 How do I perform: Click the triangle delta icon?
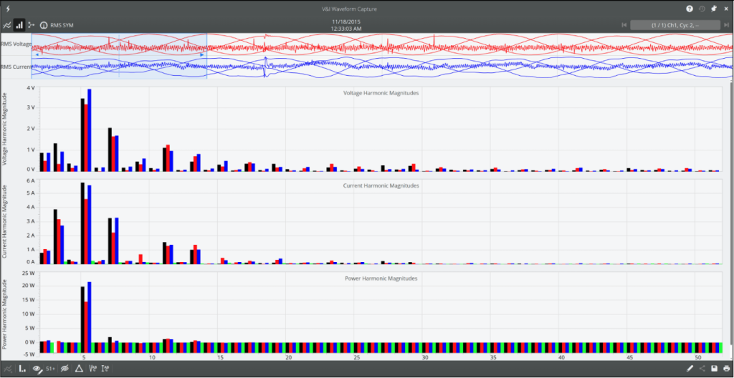pyautogui.click(x=79, y=369)
